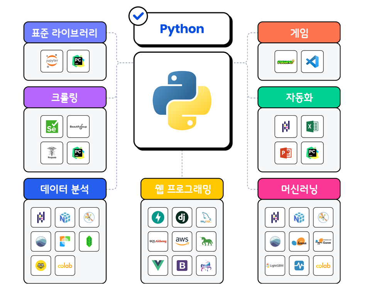Screen dimensions: 367x296
Task: Select the green leaf icon in 데이터 분석
Action: pos(89,242)
